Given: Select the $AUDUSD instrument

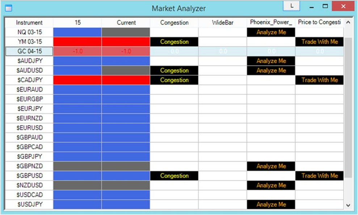Looking at the screenshot, I should coord(29,70).
